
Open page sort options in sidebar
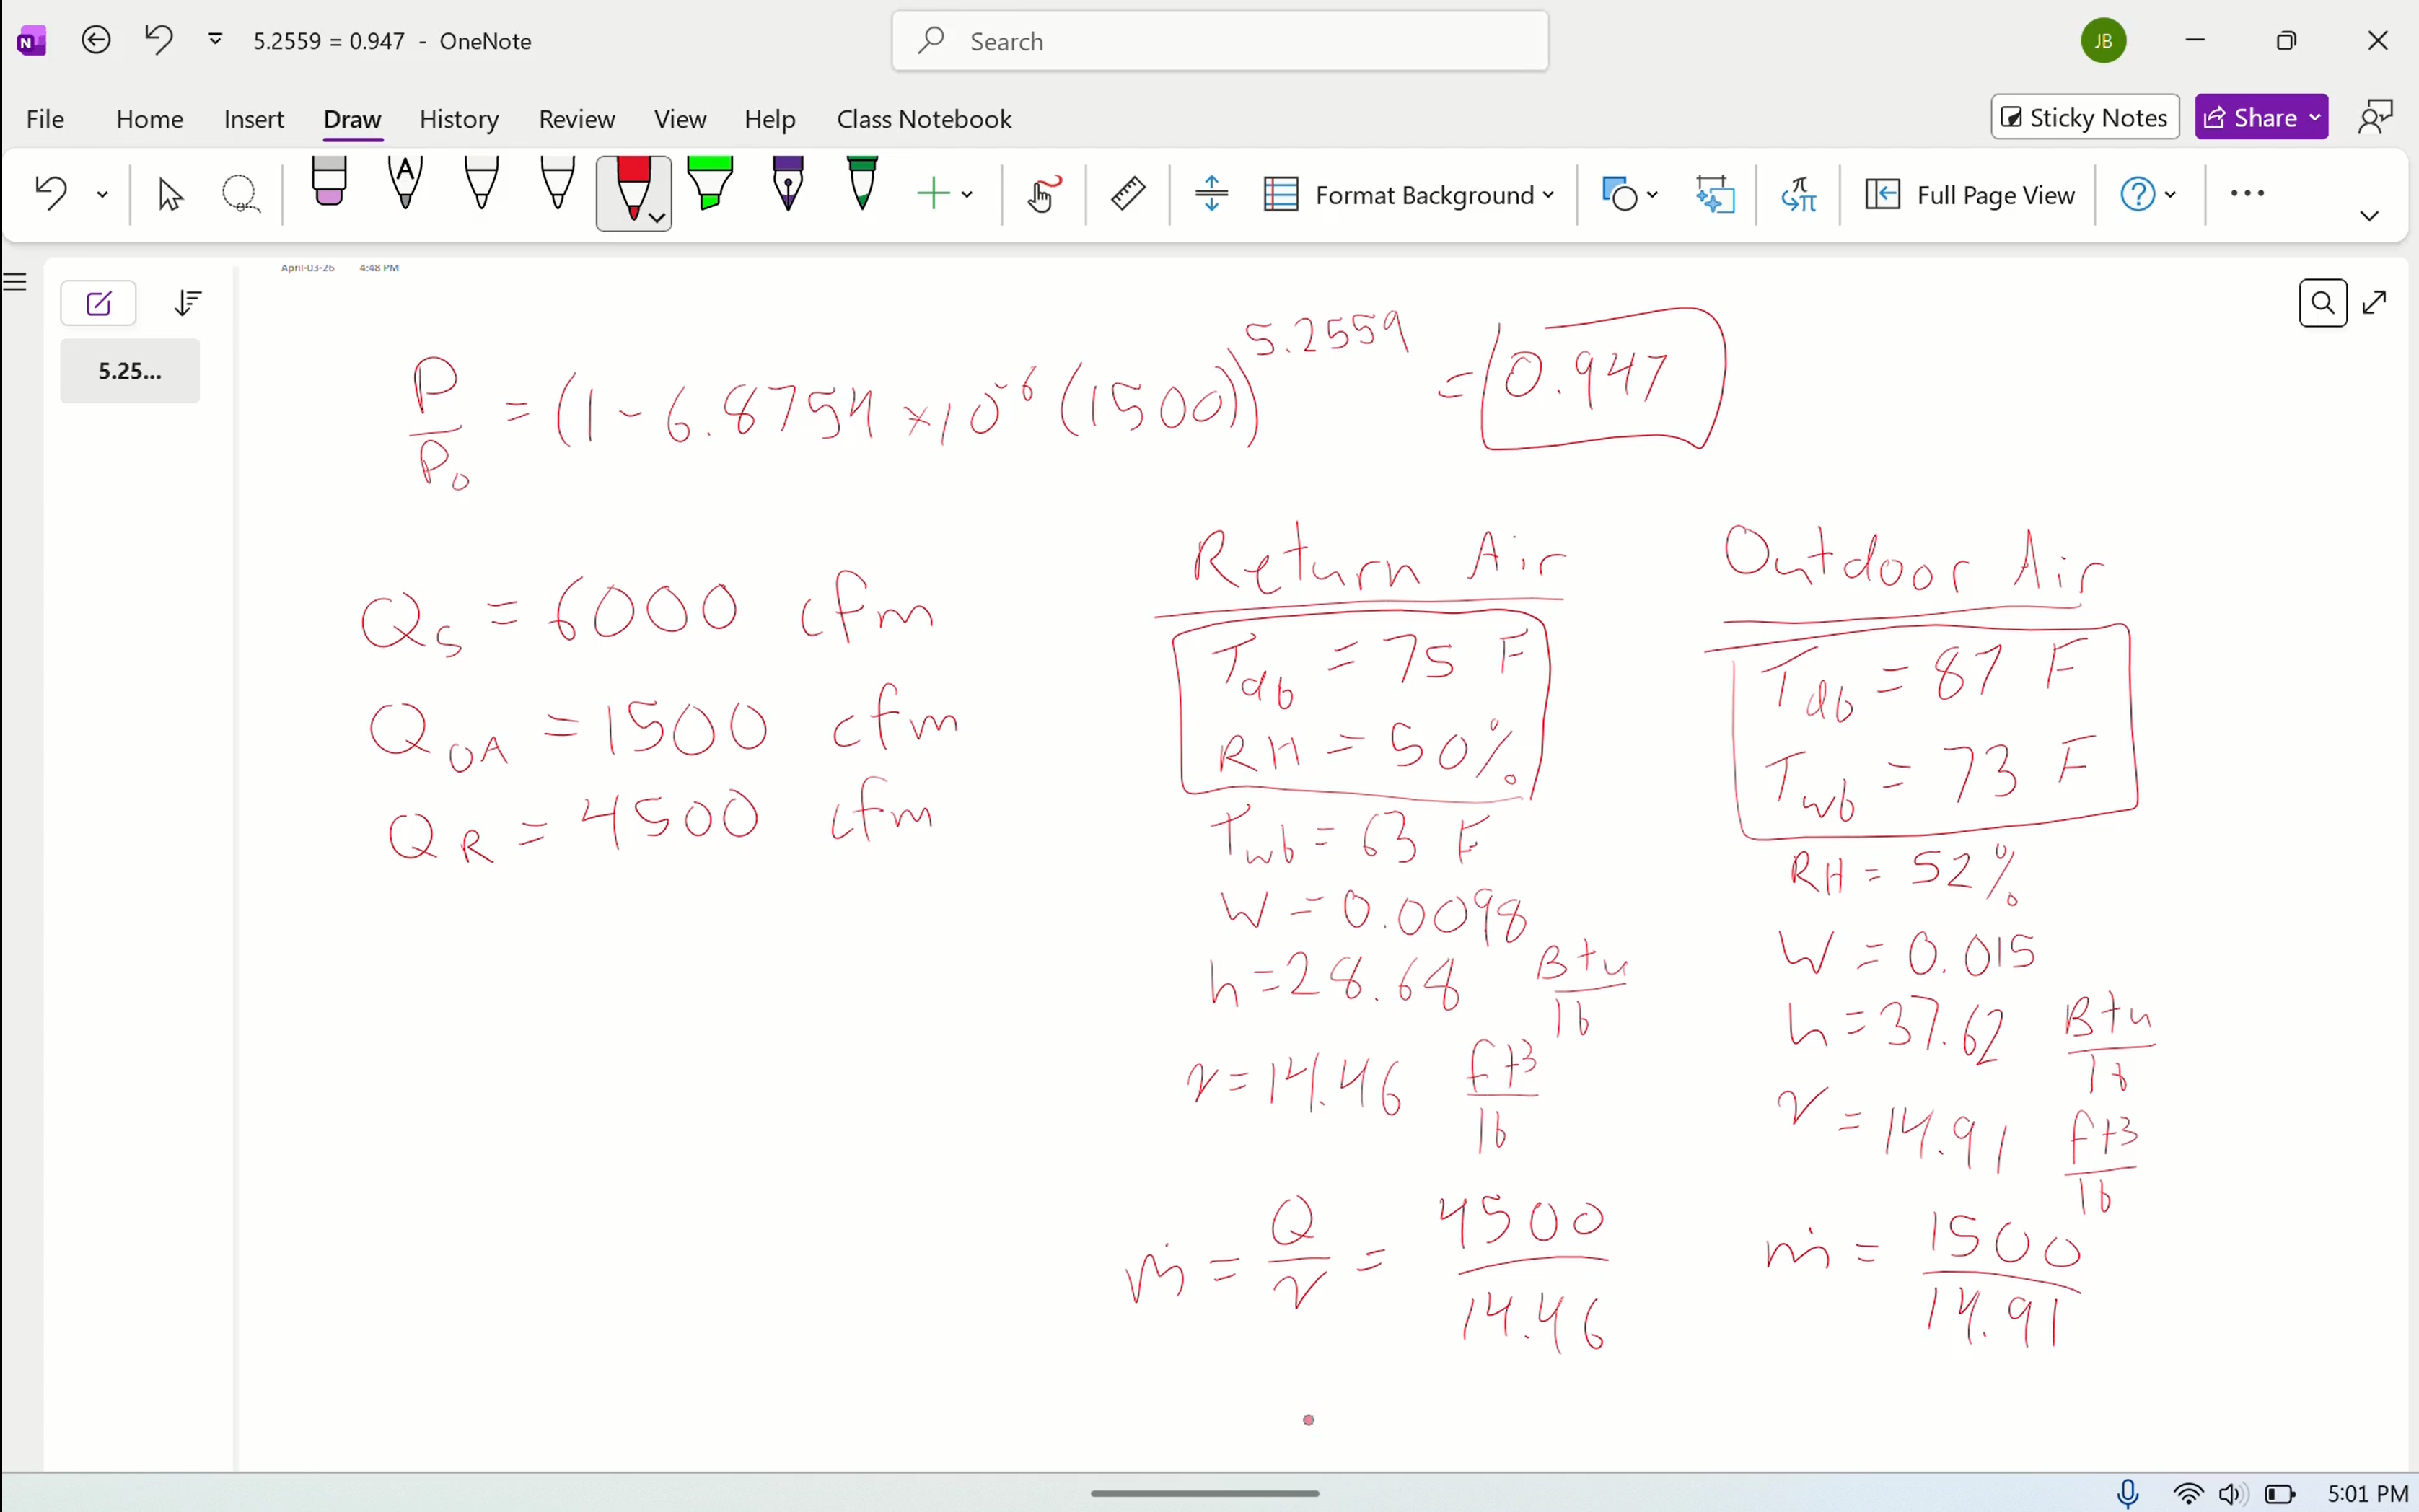coord(187,302)
